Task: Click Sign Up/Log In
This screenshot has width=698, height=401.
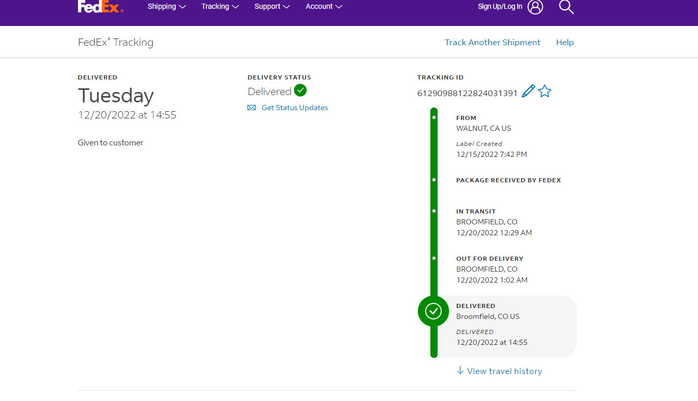Action: [x=500, y=7]
